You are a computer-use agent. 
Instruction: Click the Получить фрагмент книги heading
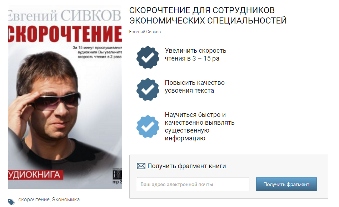[x=186, y=166]
